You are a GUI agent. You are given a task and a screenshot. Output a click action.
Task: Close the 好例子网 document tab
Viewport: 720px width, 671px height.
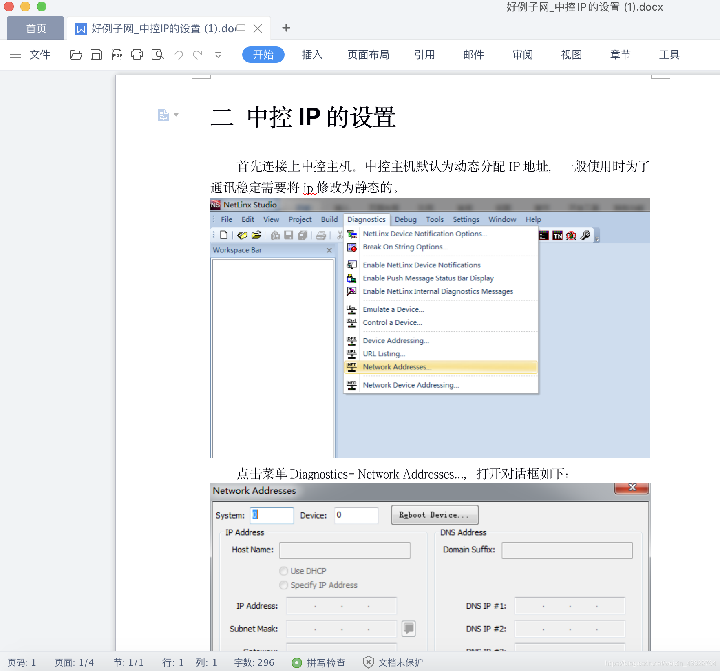[x=258, y=29]
